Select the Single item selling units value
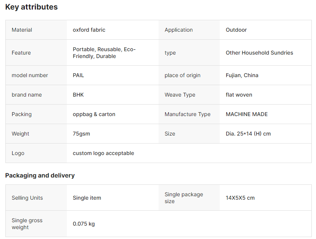 click(x=87, y=198)
